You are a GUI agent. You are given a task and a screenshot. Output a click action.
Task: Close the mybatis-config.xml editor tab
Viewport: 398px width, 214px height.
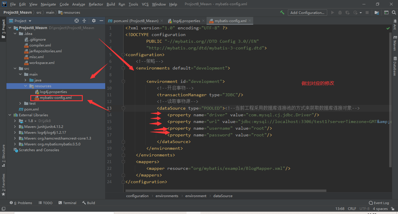[250, 21]
